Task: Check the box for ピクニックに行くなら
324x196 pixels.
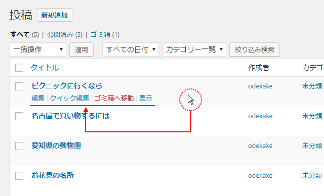Action: [x=19, y=86]
